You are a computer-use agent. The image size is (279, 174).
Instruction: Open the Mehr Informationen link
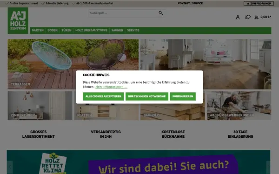[112, 87]
